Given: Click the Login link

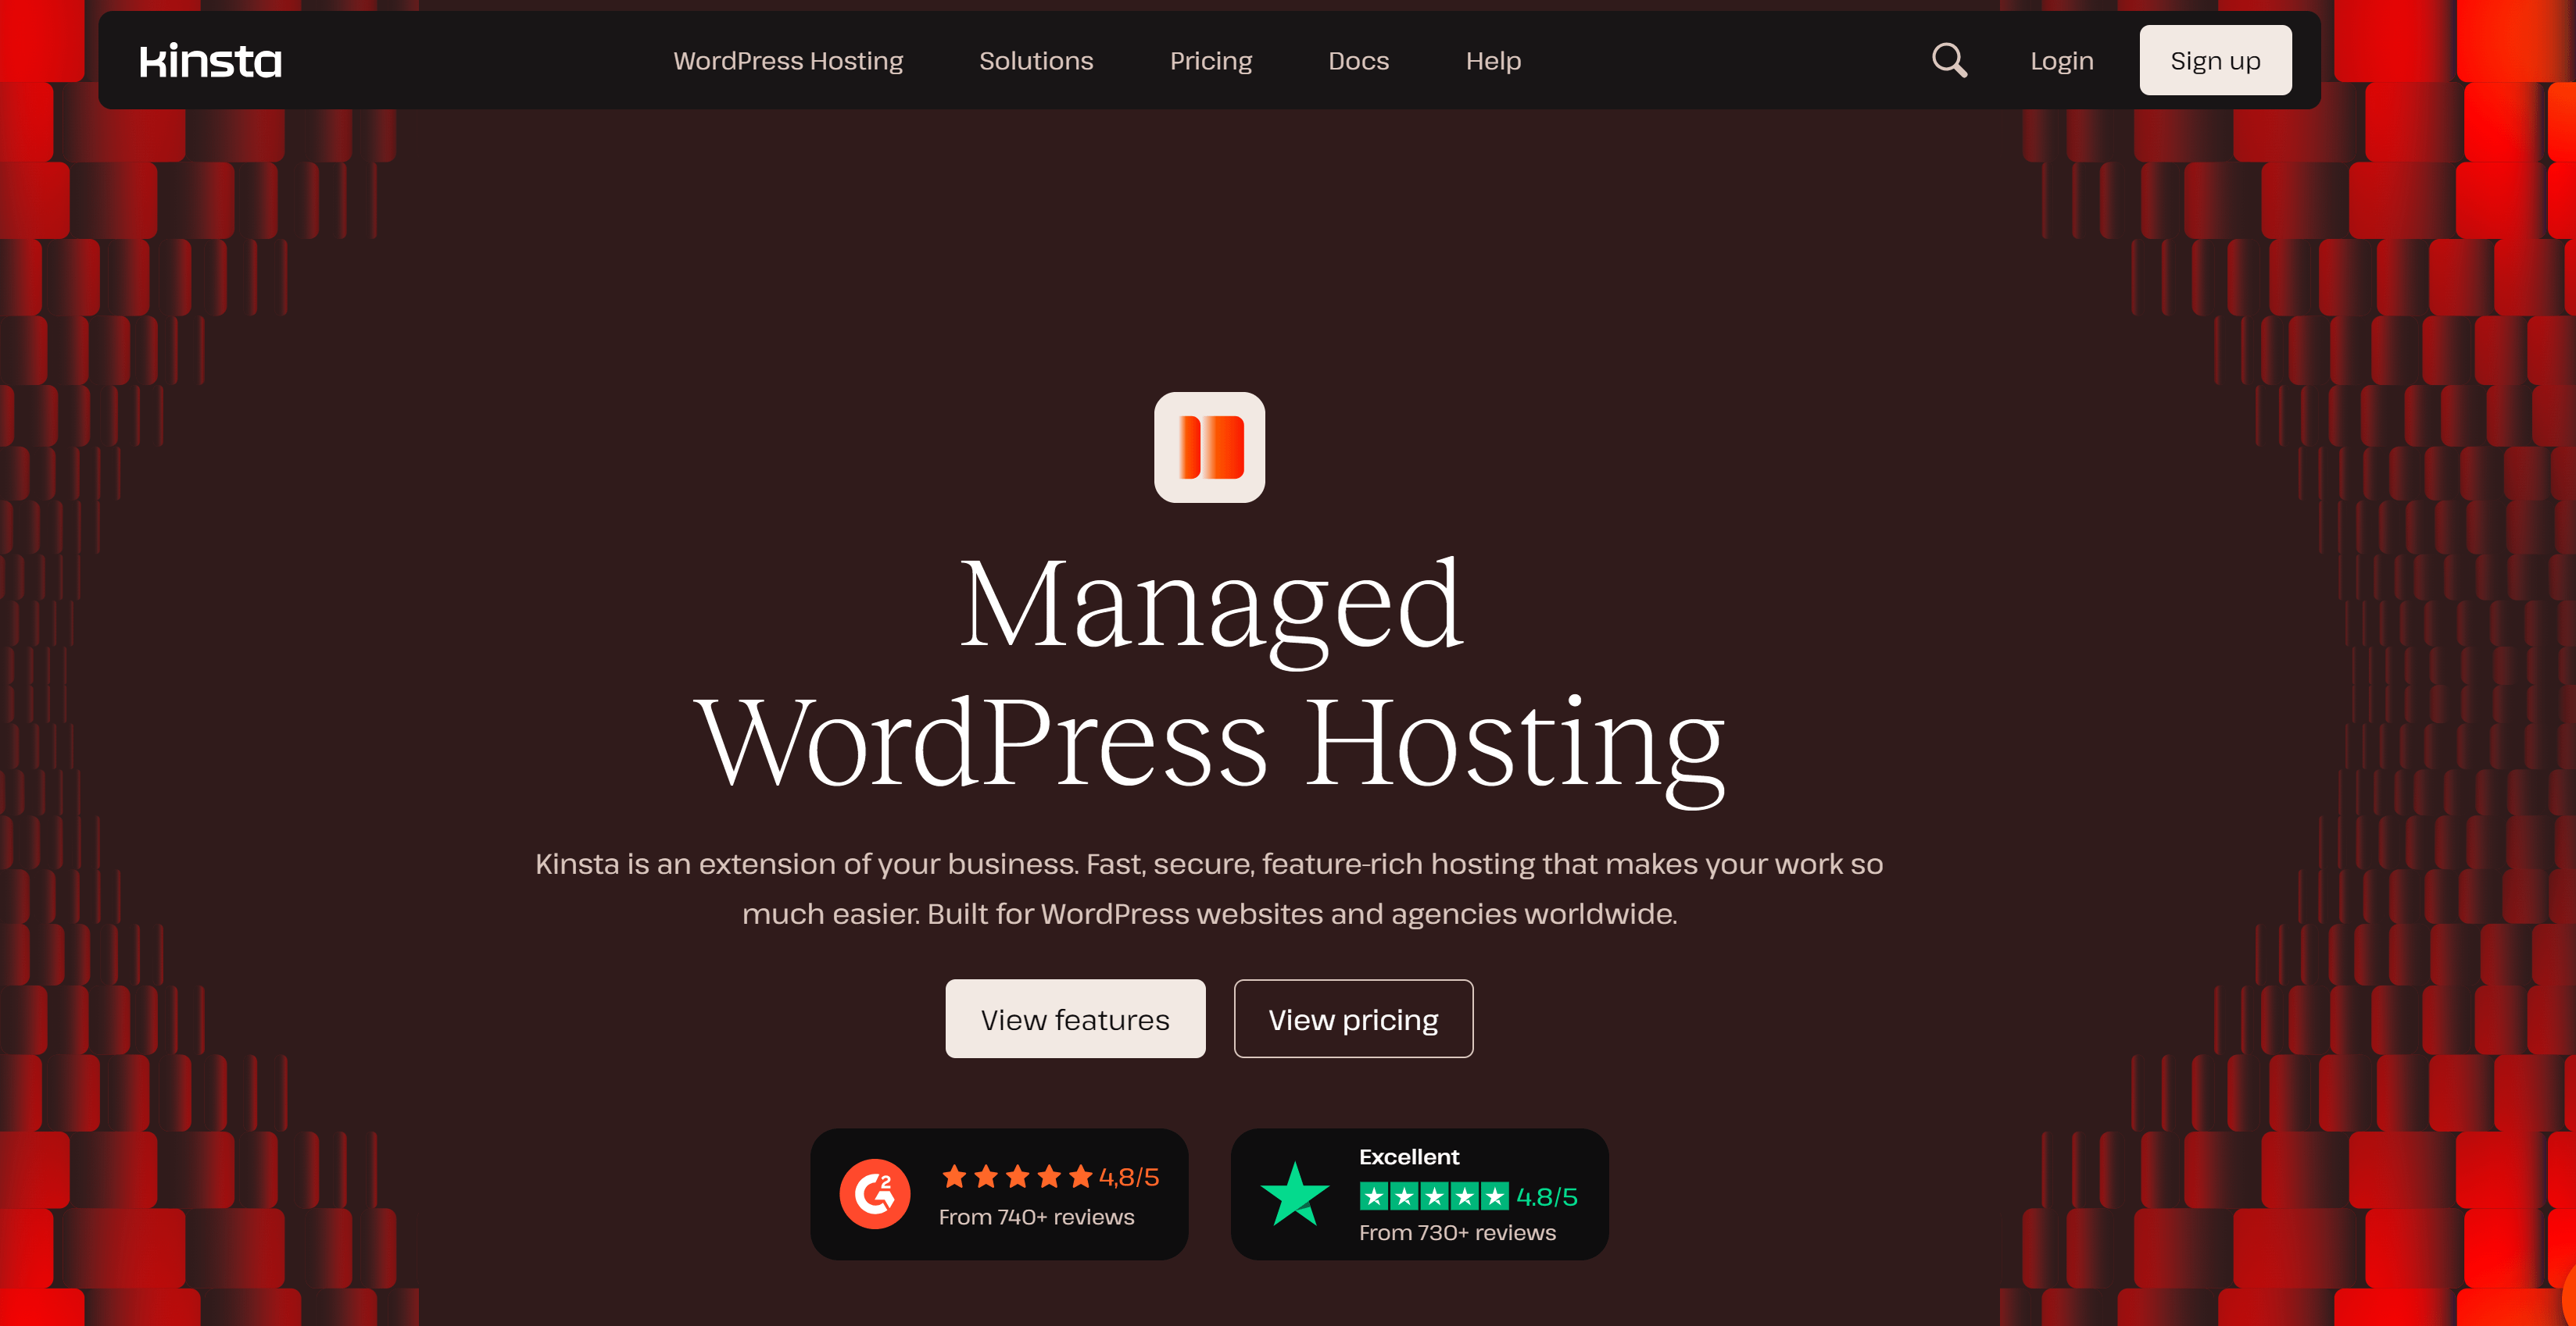Looking at the screenshot, I should [2061, 61].
